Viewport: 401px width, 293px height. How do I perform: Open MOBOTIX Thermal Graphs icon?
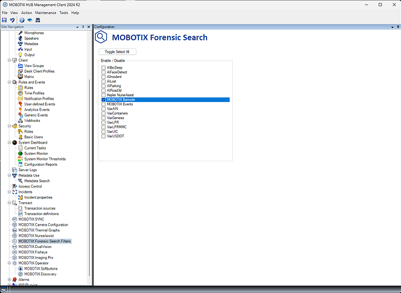[15, 230]
